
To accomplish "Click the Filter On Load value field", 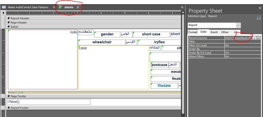I will click(x=242, y=45).
